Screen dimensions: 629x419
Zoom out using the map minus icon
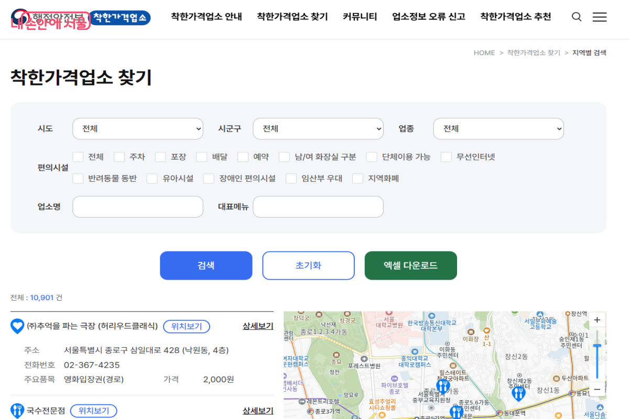597,390
